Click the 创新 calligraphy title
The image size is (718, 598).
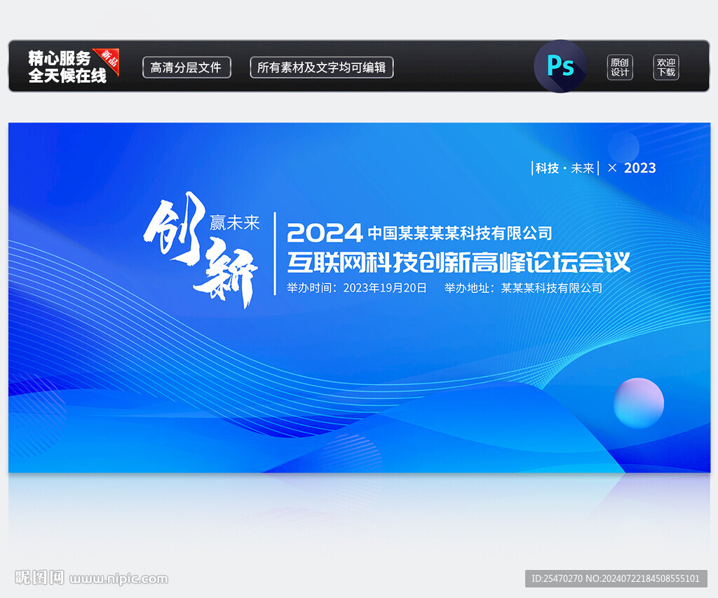[200, 250]
